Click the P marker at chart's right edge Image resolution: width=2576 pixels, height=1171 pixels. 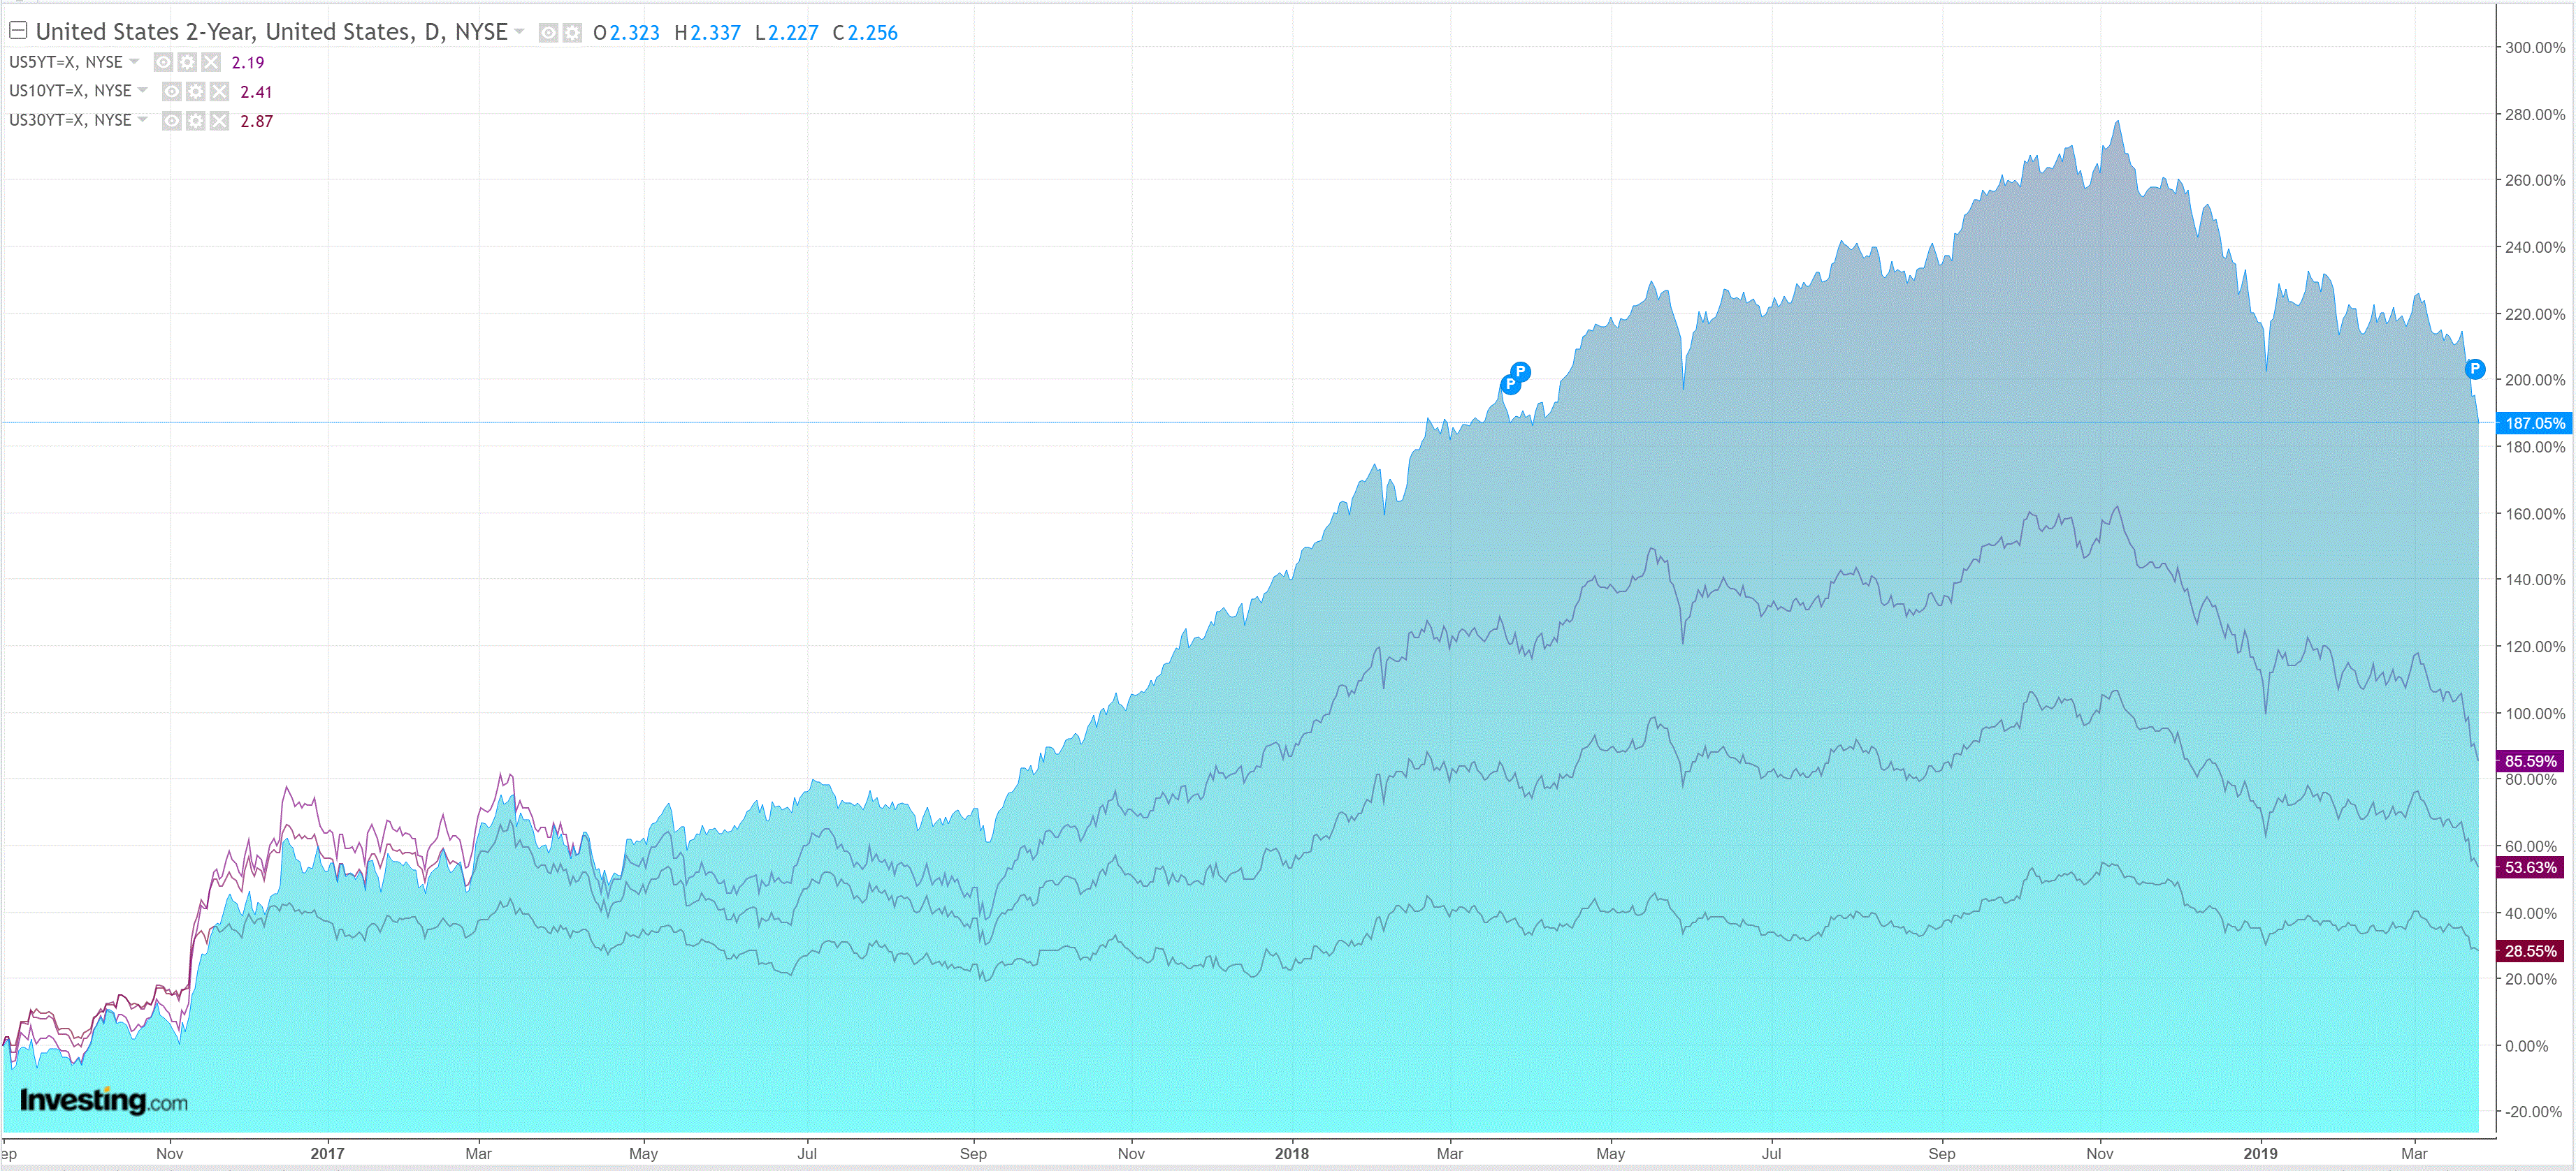tap(2474, 369)
